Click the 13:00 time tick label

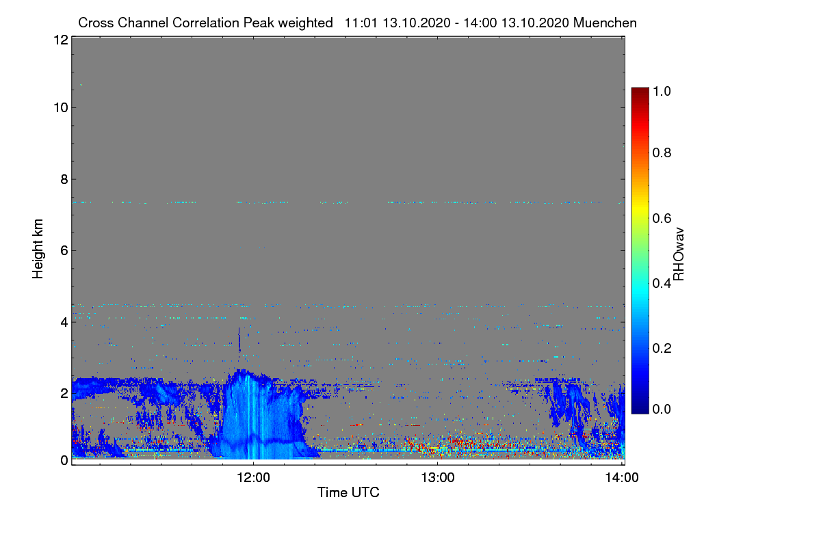[438, 477]
